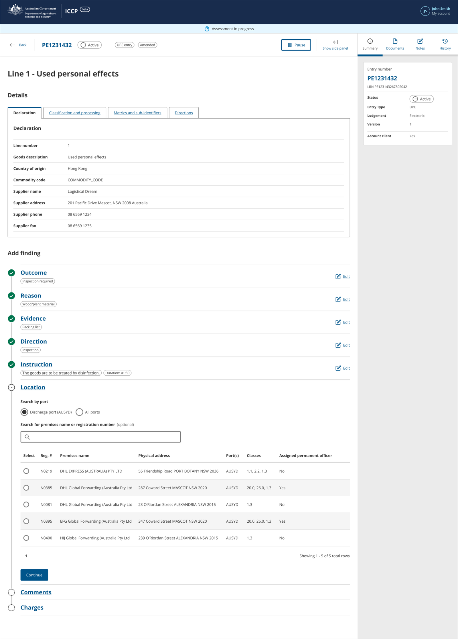Screen dimensions: 458x639
Task: Click the Back arrow
Action: [x=12, y=45]
